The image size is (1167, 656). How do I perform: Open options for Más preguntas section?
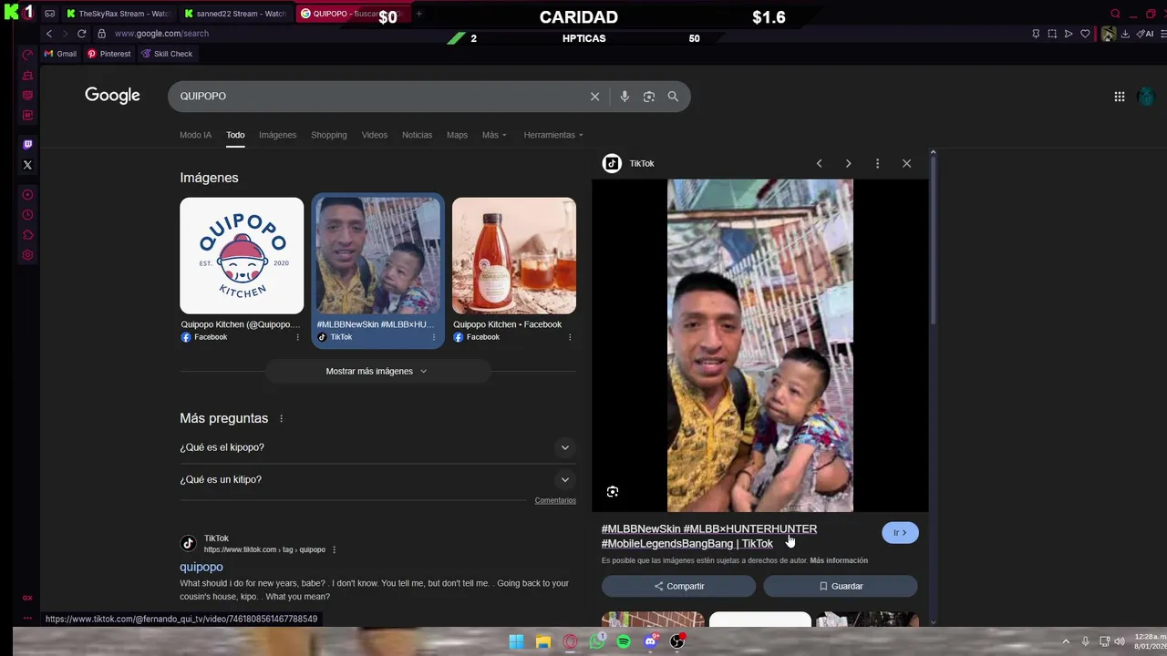(281, 419)
